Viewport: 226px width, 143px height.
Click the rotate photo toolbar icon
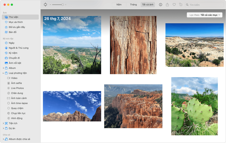click(181, 5)
